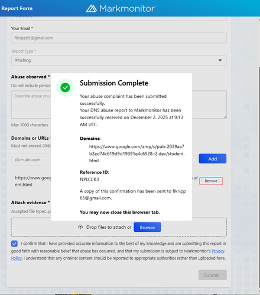
Task: Click the 'Abuse observed' label
Action: click(30, 77)
